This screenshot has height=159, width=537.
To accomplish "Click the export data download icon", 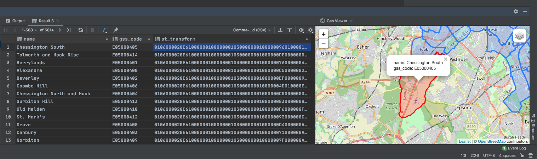I will [280, 30].
